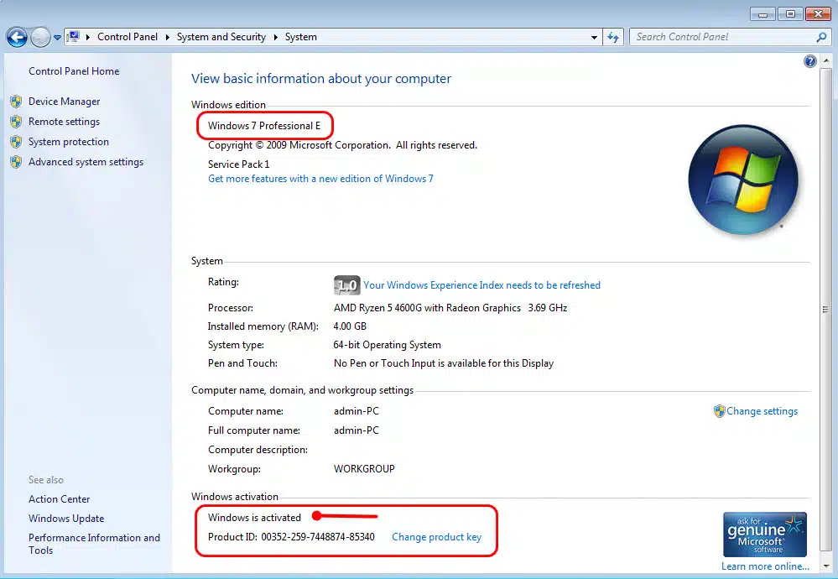Viewport: 838px width, 579px height.
Task: Click the computer icon in address bar
Action: pos(74,37)
